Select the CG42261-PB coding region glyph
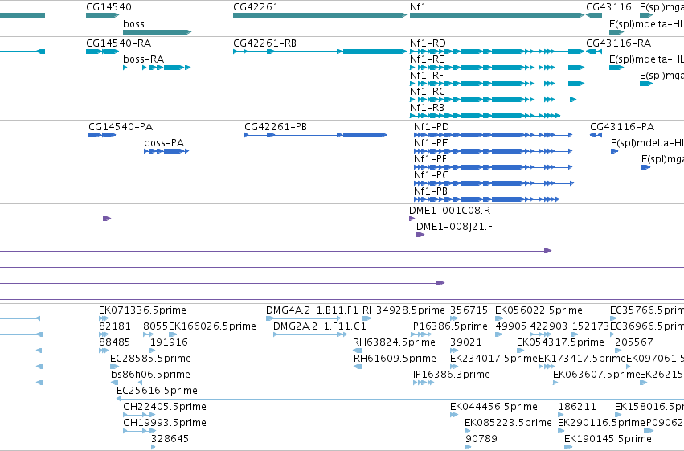 (316, 135)
